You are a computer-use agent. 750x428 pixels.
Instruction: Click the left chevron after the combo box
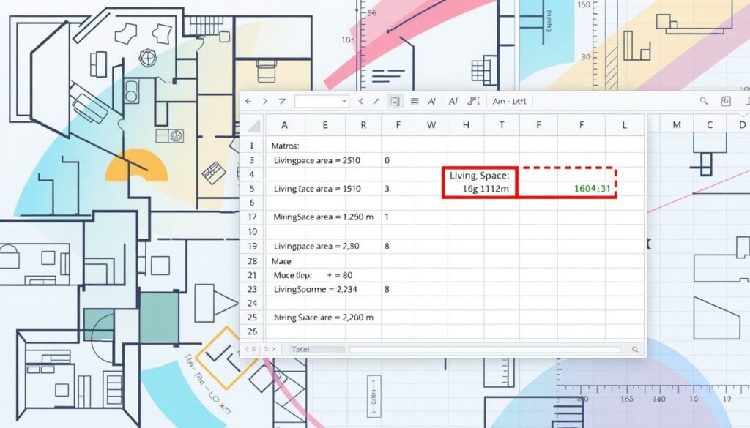pos(361,101)
